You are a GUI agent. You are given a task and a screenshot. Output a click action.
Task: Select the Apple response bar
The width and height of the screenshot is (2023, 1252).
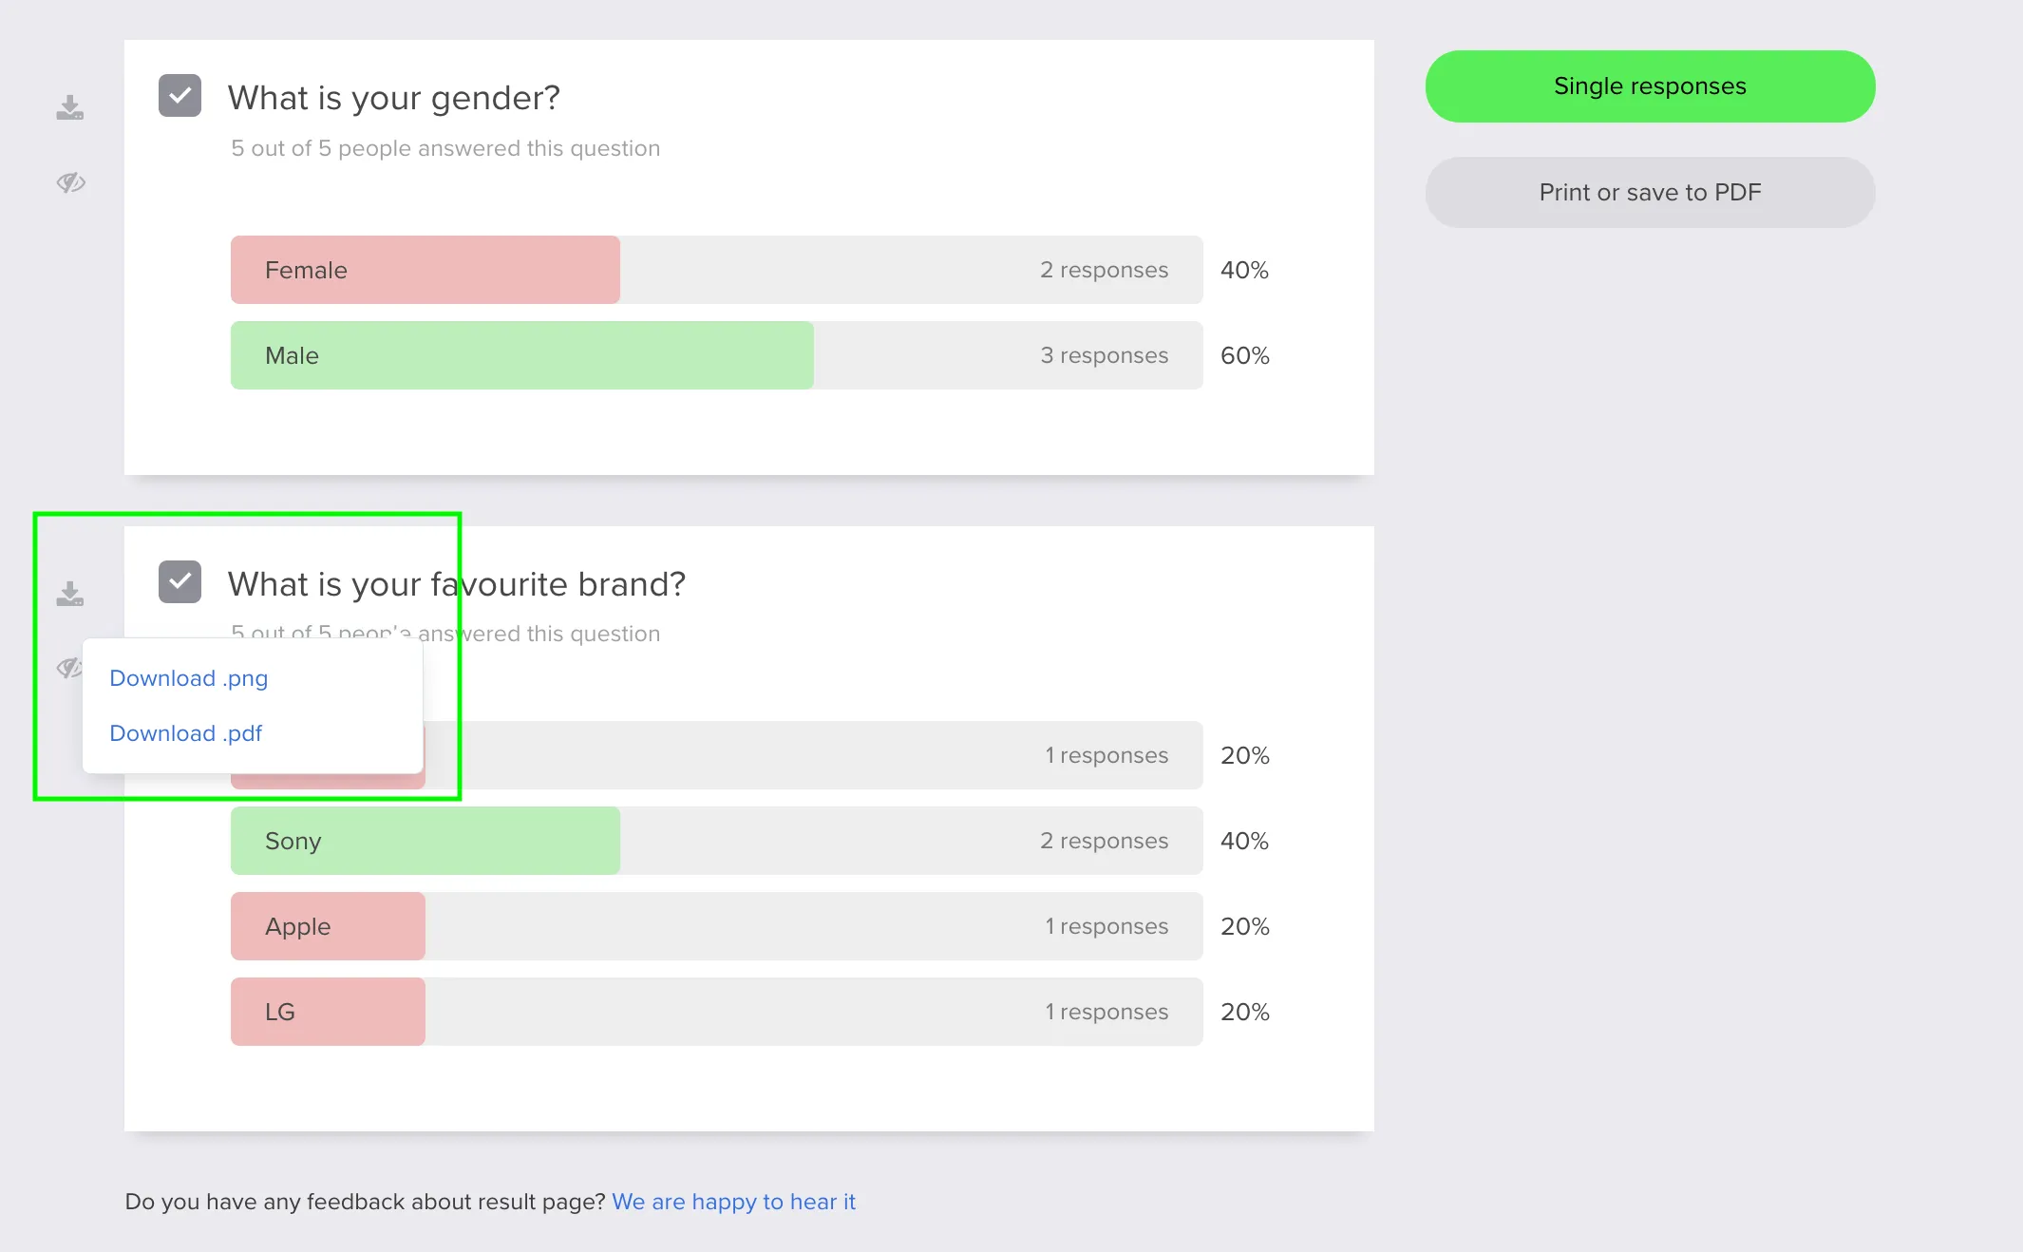click(327, 926)
